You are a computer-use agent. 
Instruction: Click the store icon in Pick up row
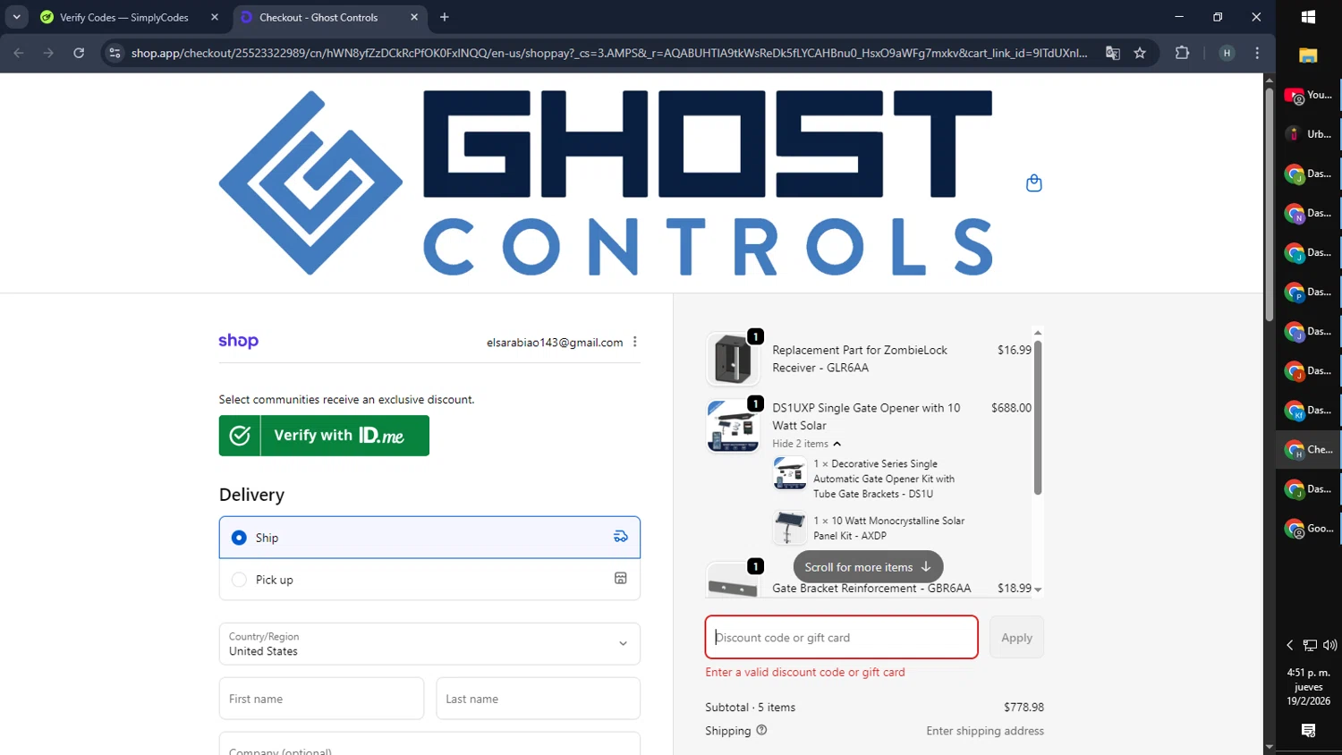(x=620, y=579)
